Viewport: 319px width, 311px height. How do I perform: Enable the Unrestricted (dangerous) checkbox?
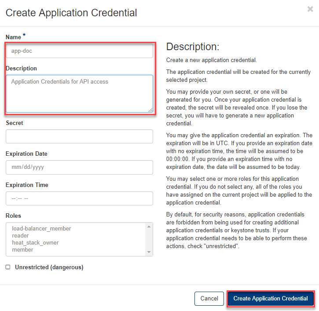click(x=8, y=267)
